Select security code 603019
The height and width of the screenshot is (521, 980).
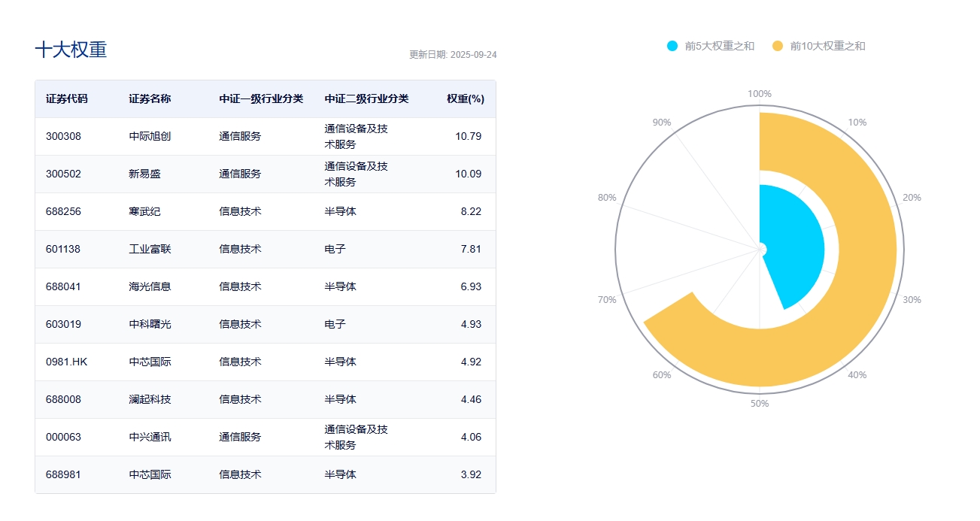tap(63, 324)
